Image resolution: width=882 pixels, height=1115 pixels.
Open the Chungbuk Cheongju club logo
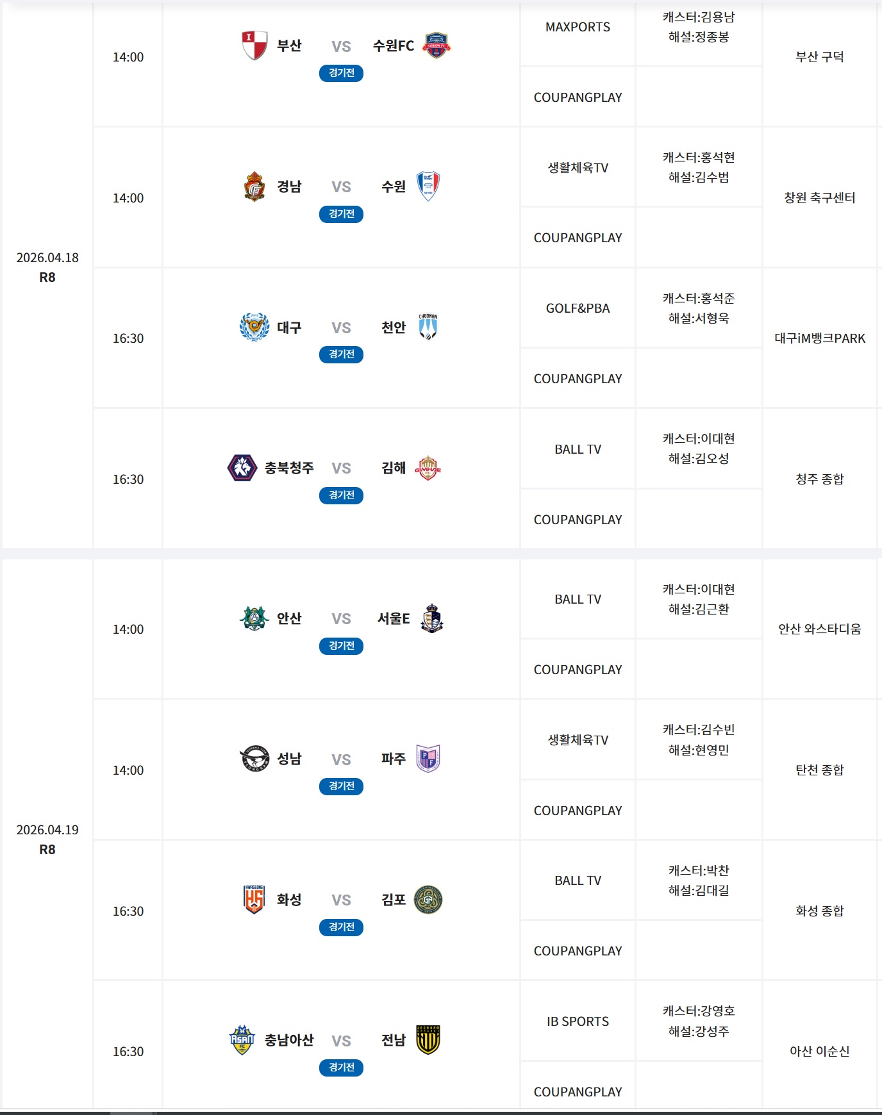tap(242, 468)
